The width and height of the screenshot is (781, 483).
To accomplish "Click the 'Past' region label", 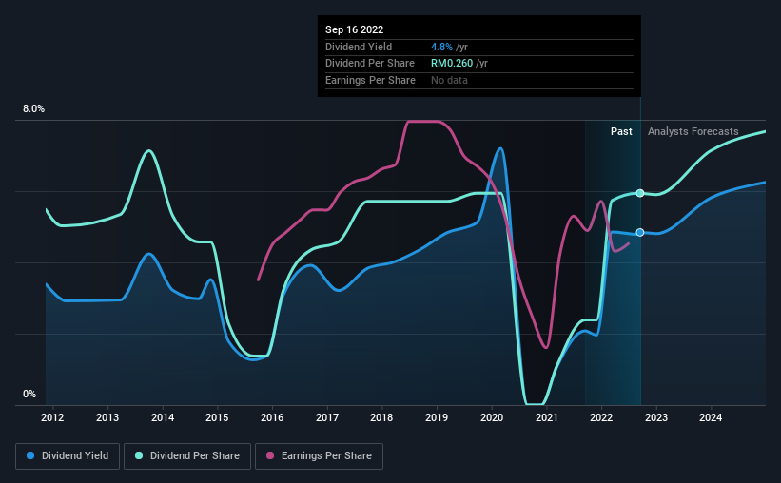I will (x=621, y=131).
